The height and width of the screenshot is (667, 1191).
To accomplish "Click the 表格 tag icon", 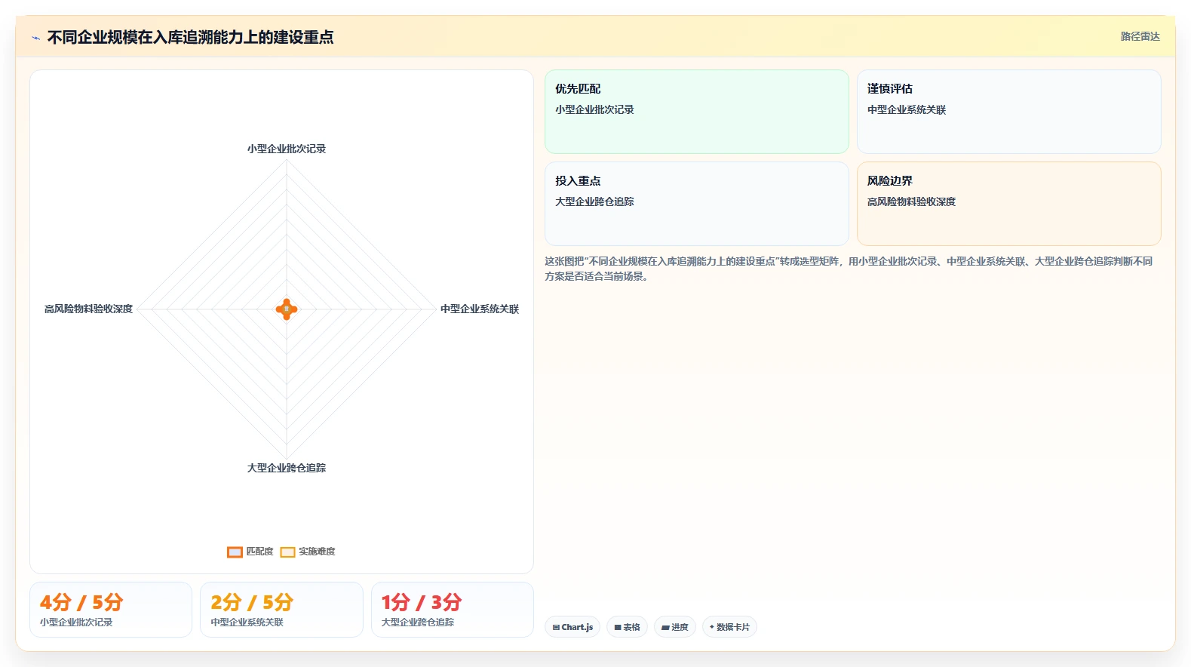I will click(618, 627).
